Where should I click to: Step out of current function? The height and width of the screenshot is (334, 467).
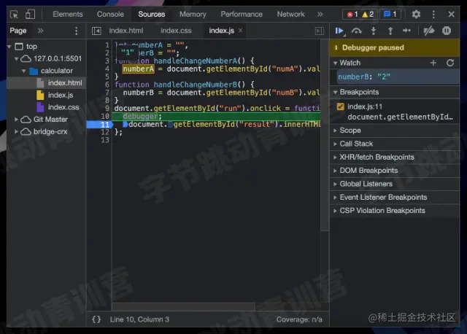390,31
